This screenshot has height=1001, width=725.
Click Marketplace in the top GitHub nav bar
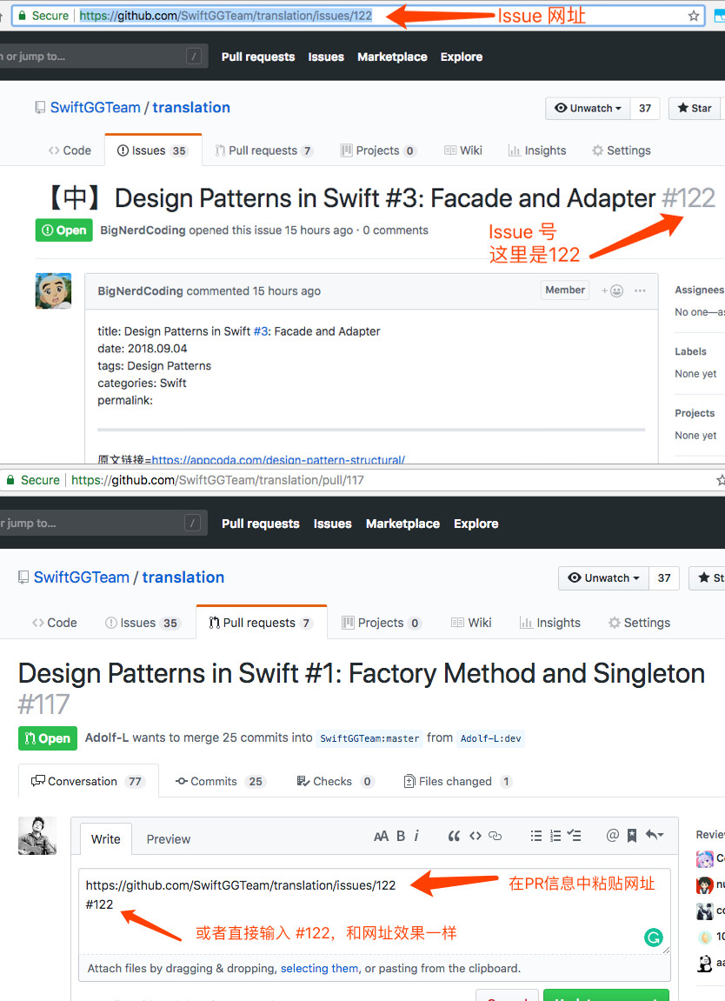pos(392,57)
